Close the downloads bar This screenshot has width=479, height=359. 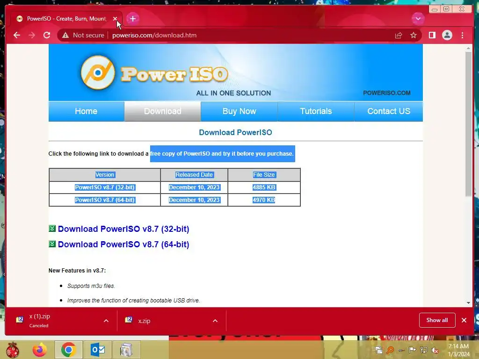[464, 320]
